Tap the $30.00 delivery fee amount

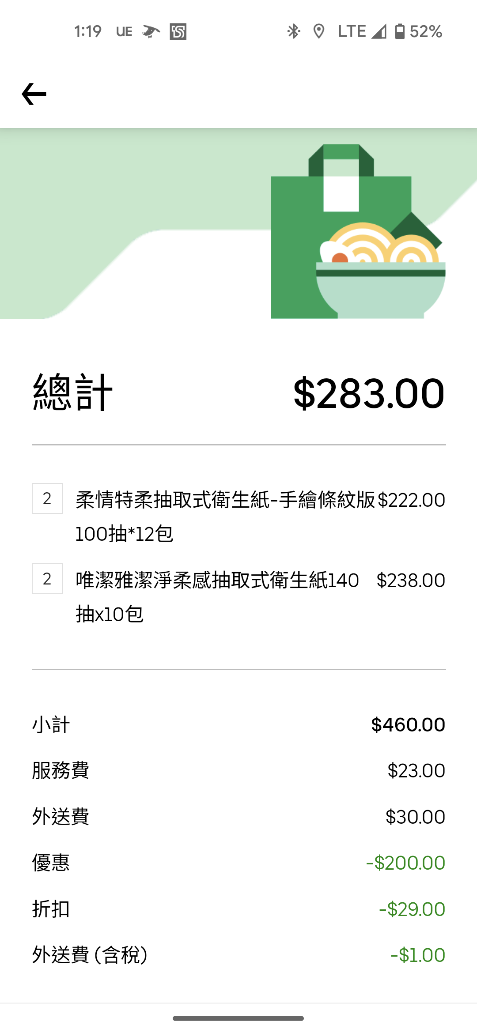point(415,817)
